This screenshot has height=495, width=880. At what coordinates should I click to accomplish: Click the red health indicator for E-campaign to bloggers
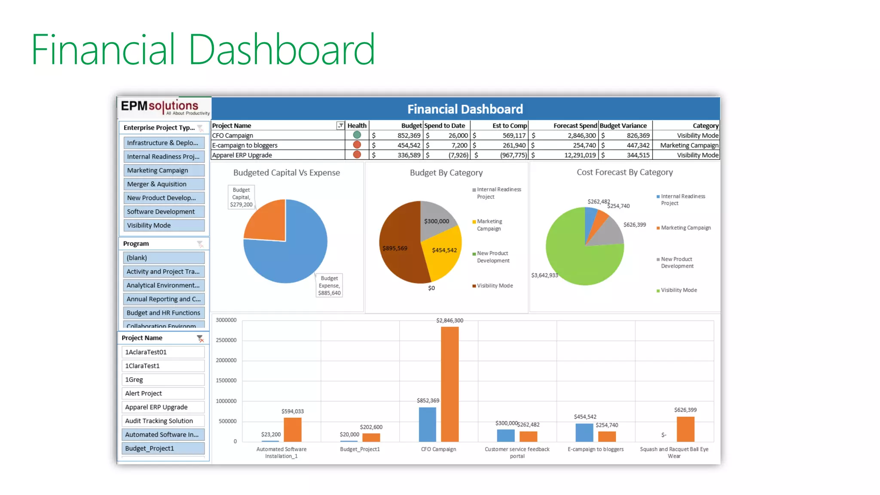tap(357, 145)
